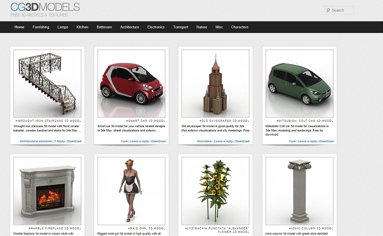Open the wrought iron staircase thumbnail

click(x=47, y=84)
